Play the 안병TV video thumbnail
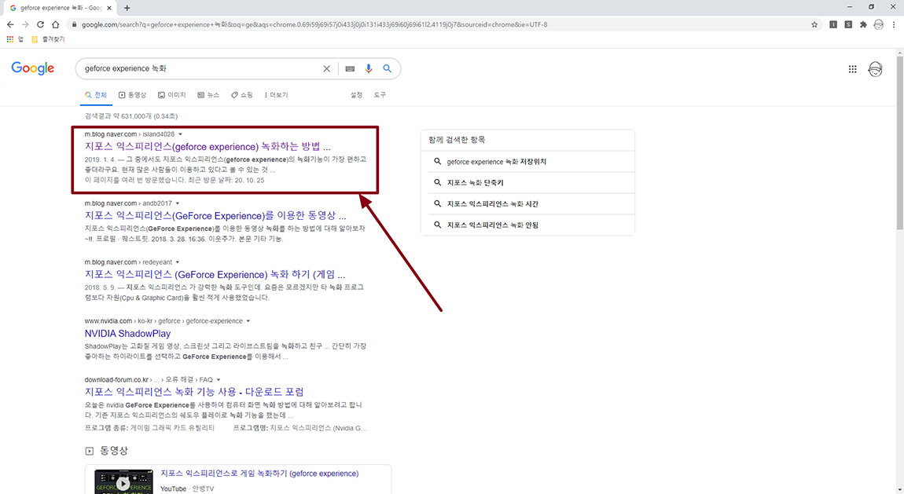This screenshot has width=904, height=494. coord(124,482)
